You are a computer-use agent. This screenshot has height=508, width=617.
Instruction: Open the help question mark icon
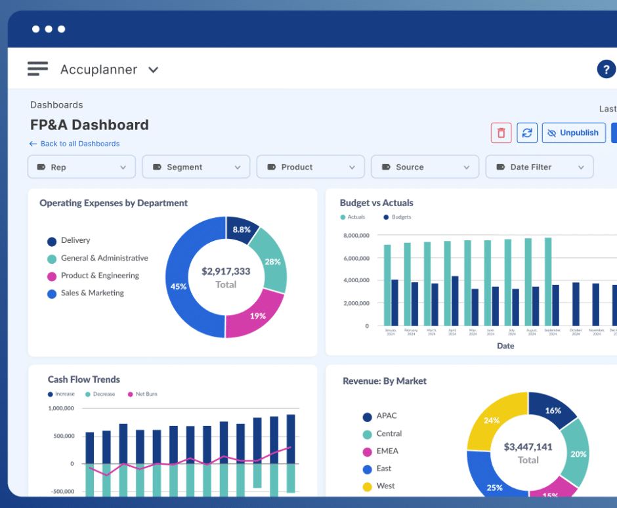click(x=606, y=69)
